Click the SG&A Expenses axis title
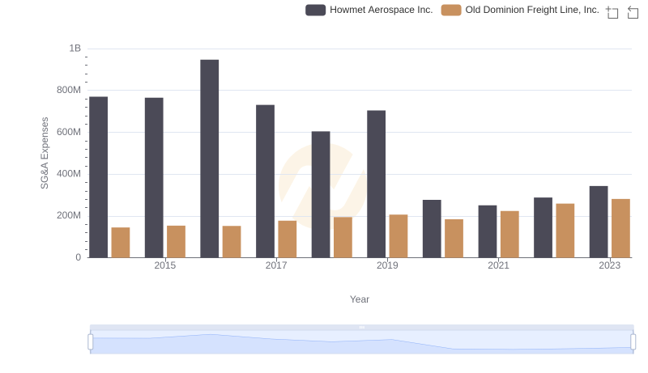Image resolution: width=648 pixels, height=373 pixels. click(x=45, y=153)
